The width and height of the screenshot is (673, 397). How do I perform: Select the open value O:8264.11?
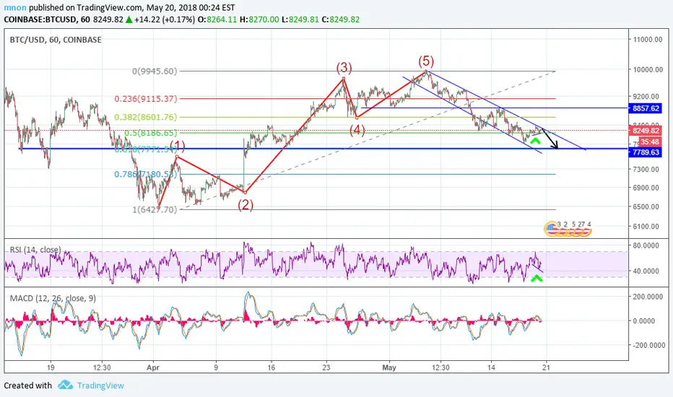217,19
